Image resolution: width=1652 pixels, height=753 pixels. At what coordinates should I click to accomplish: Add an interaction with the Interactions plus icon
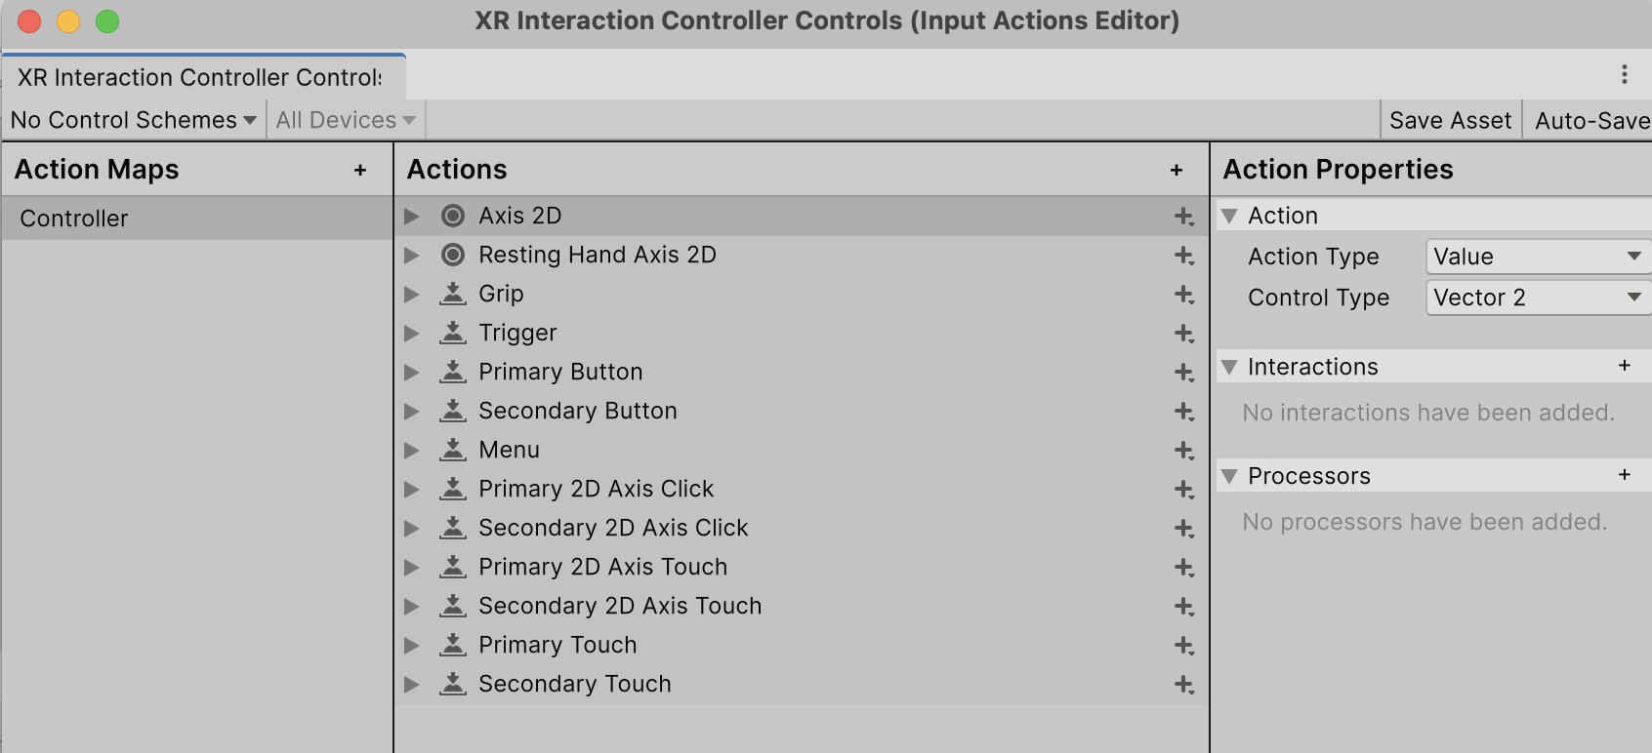pyautogui.click(x=1625, y=366)
